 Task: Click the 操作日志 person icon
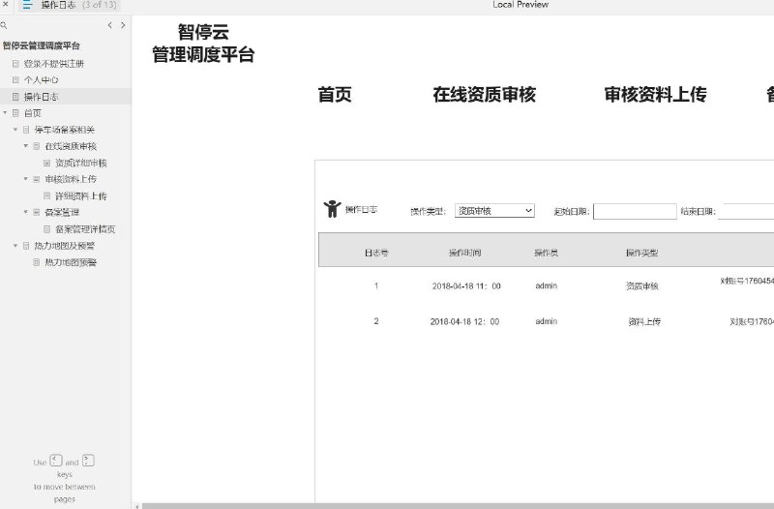pos(332,209)
